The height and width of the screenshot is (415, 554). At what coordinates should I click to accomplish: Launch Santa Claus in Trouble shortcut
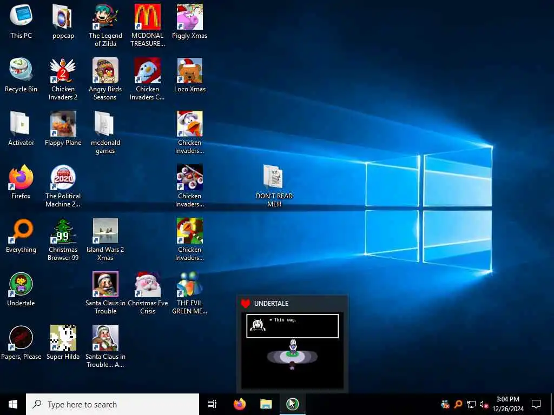pos(105,293)
